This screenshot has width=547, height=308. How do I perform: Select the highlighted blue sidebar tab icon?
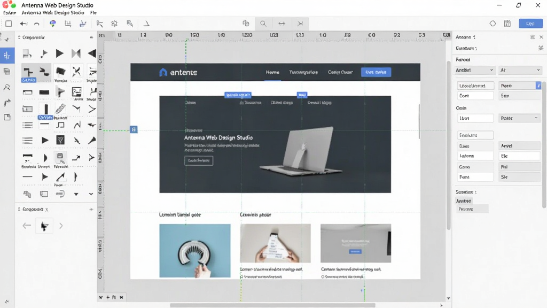[x=7, y=56]
